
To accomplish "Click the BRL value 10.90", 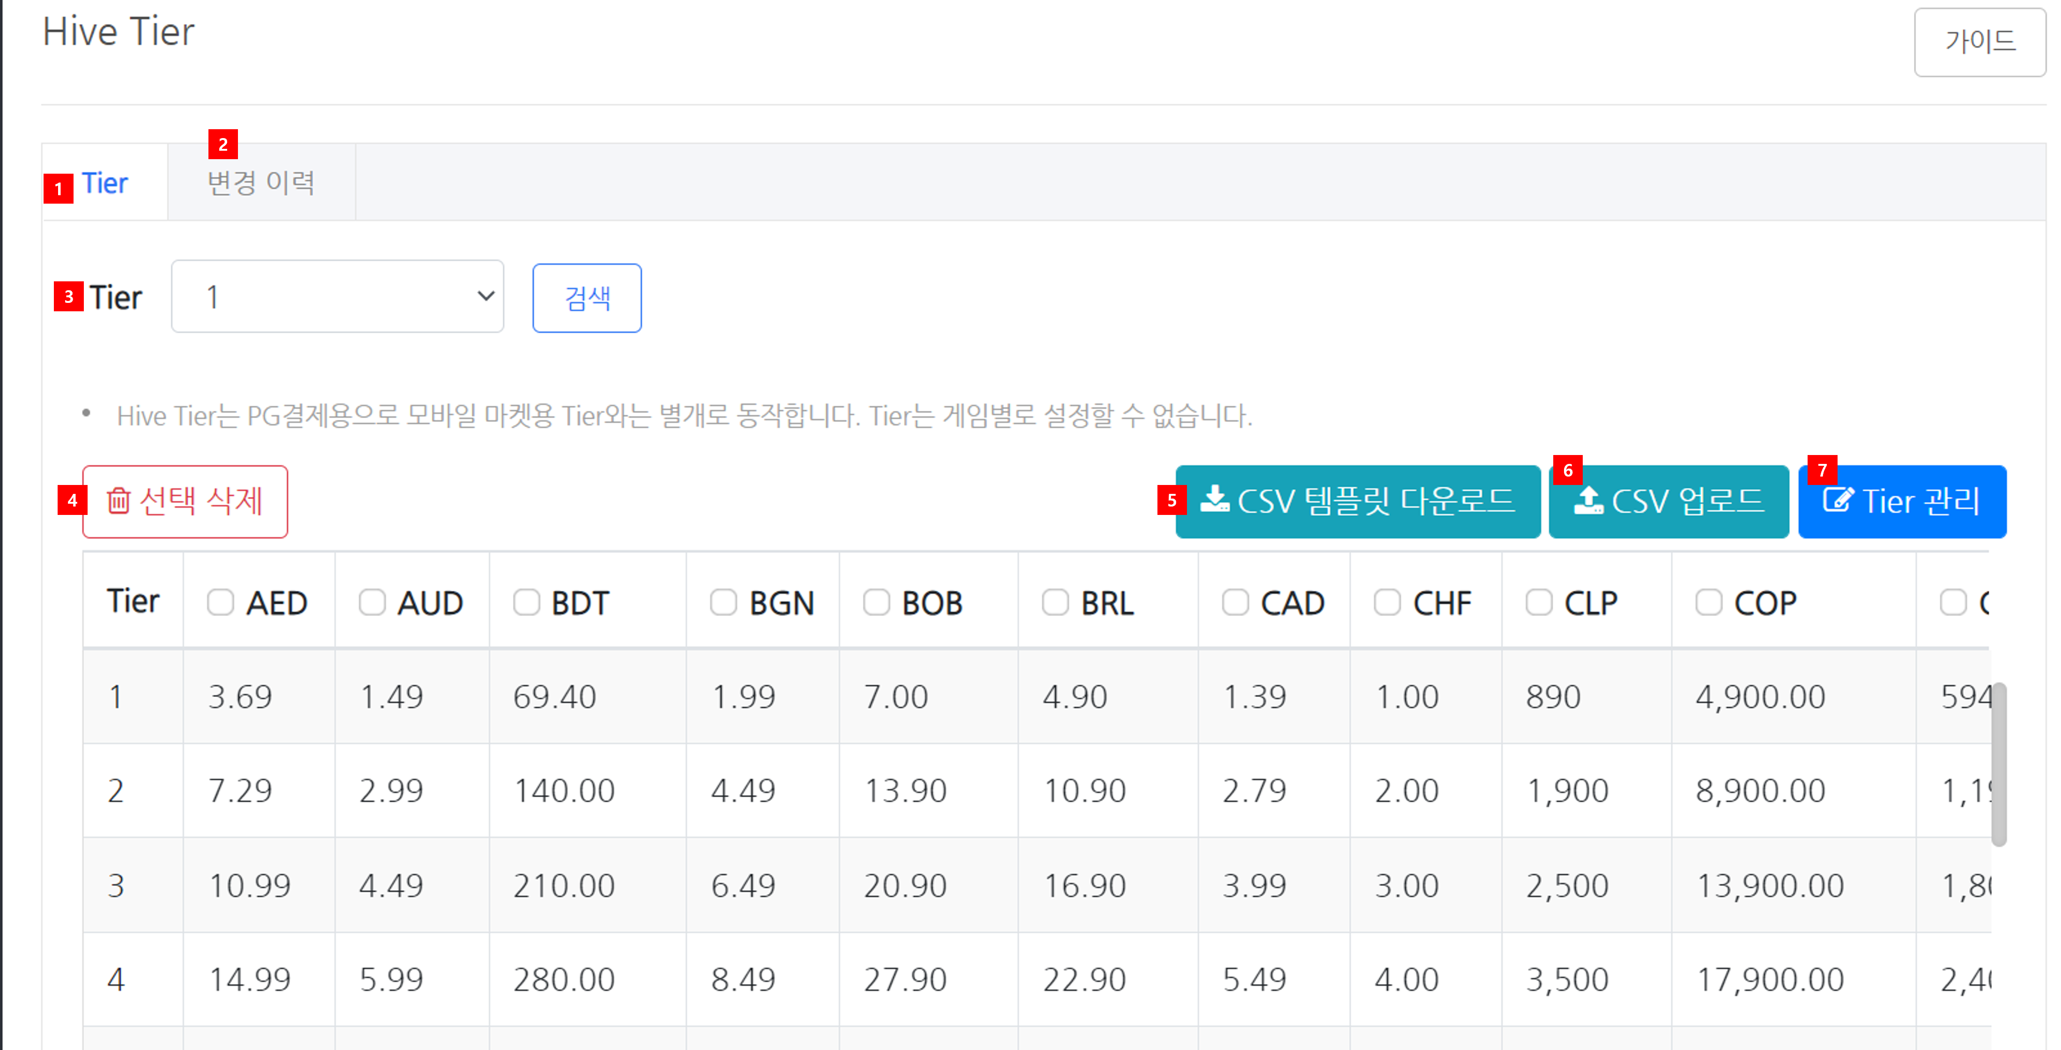I will [x=1085, y=790].
